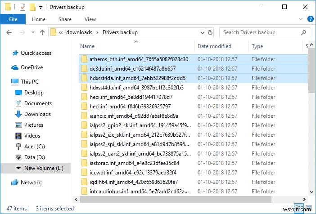Go forward with the Forward arrow
Screen dimensions: 316x214
point(23,32)
